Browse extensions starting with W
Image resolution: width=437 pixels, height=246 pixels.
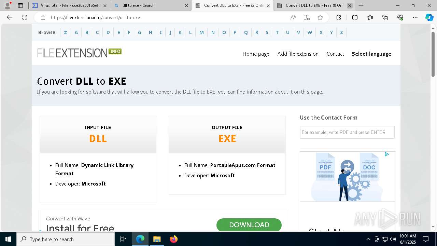[310, 32]
